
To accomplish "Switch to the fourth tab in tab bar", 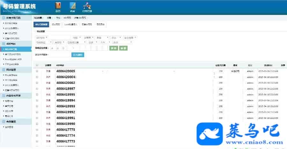I will pos(87,24).
